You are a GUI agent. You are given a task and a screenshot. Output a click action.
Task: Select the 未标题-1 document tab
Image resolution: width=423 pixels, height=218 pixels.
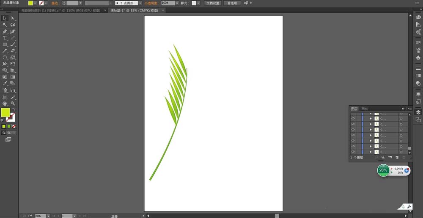point(134,11)
